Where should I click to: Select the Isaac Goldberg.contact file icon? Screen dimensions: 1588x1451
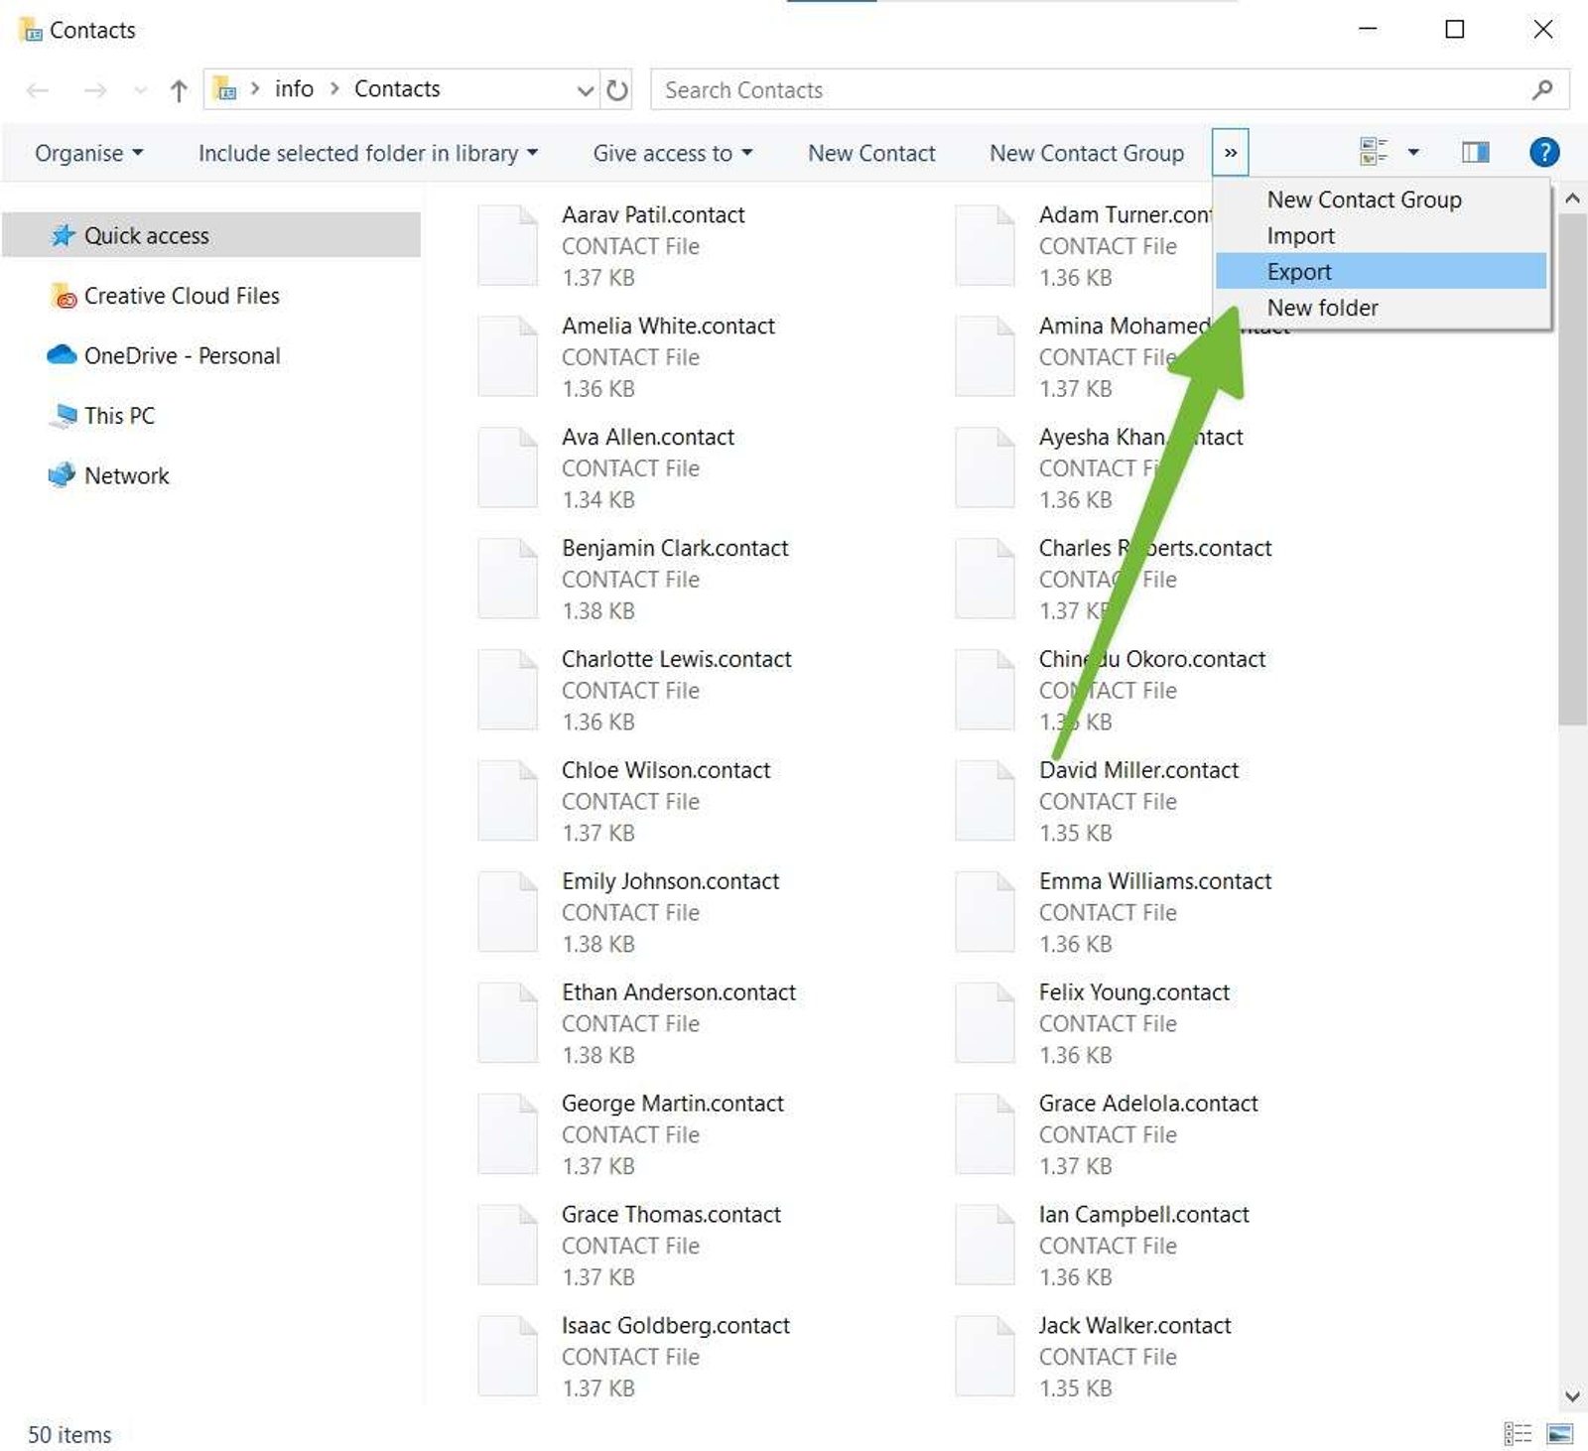point(508,1357)
